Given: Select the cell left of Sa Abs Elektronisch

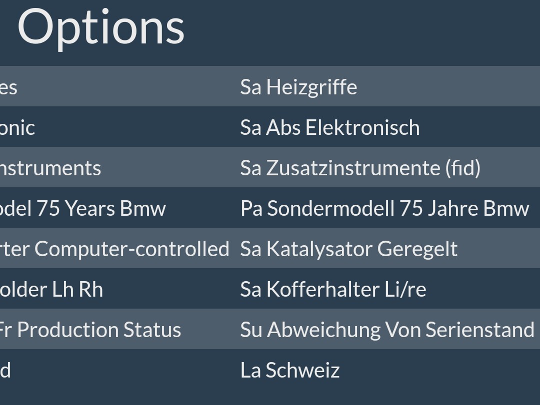Looking at the screenshot, I should click(x=17, y=127).
